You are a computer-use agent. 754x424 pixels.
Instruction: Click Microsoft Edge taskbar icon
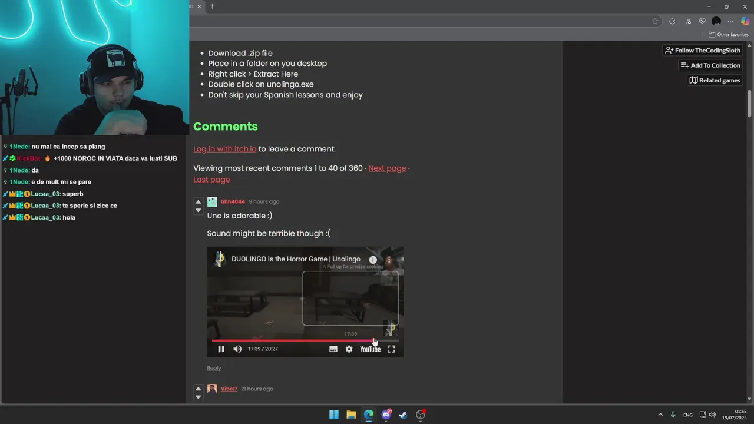tap(369, 415)
